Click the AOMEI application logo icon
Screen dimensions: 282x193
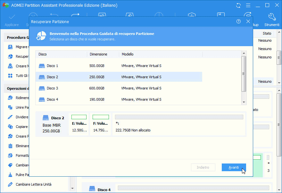pos(6,5)
